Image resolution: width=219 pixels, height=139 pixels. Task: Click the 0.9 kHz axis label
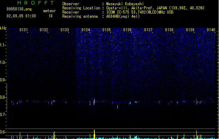(3, 80)
